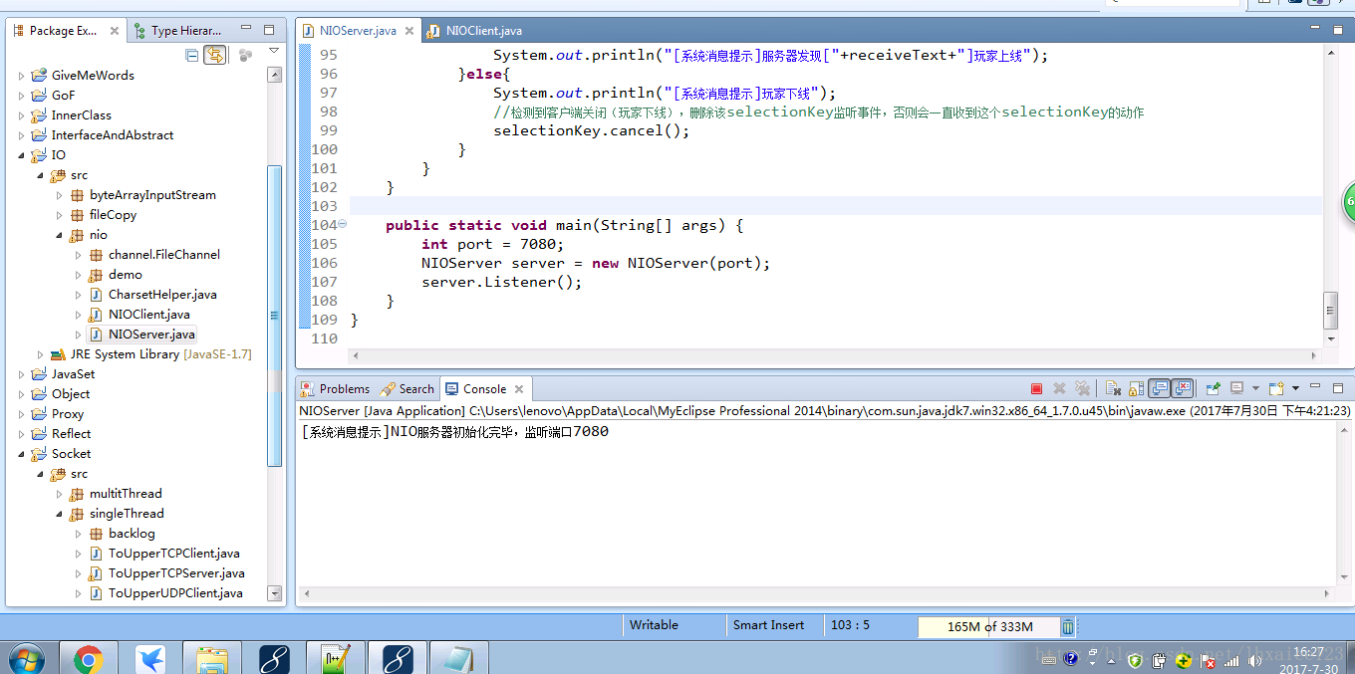Viewport: 1355px width, 674px height.
Task: Click Smart Insert status bar entry
Action: (x=768, y=625)
